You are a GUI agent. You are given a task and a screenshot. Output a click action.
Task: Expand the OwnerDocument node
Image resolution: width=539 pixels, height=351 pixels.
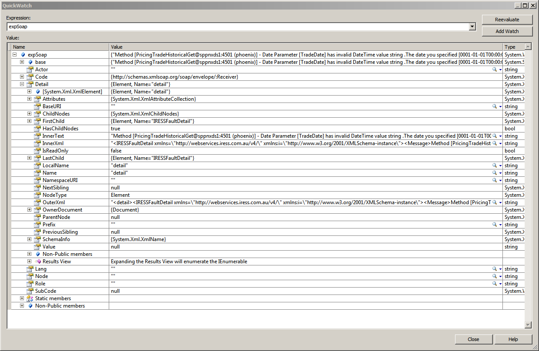point(29,210)
